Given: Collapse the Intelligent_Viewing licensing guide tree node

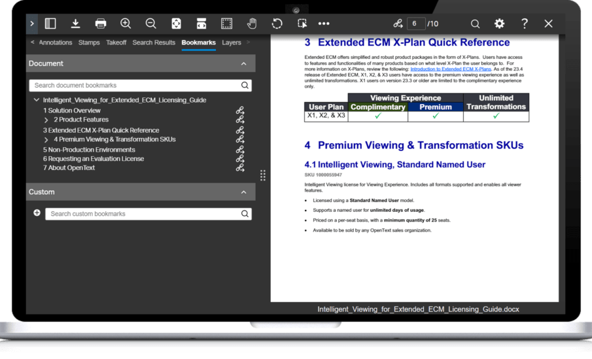Looking at the screenshot, I should click(36, 100).
